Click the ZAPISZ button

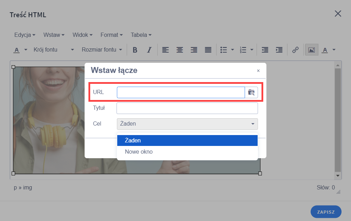pyautogui.click(x=326, y=212)
